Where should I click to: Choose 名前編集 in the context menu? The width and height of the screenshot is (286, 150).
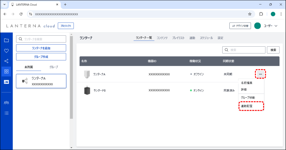point(247,83)
